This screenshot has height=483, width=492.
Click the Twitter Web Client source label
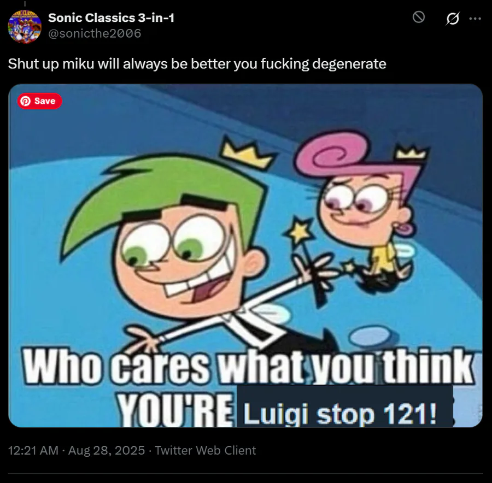point(206,450)
